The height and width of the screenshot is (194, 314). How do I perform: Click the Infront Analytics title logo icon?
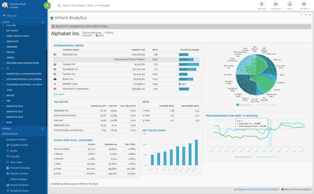52,18
